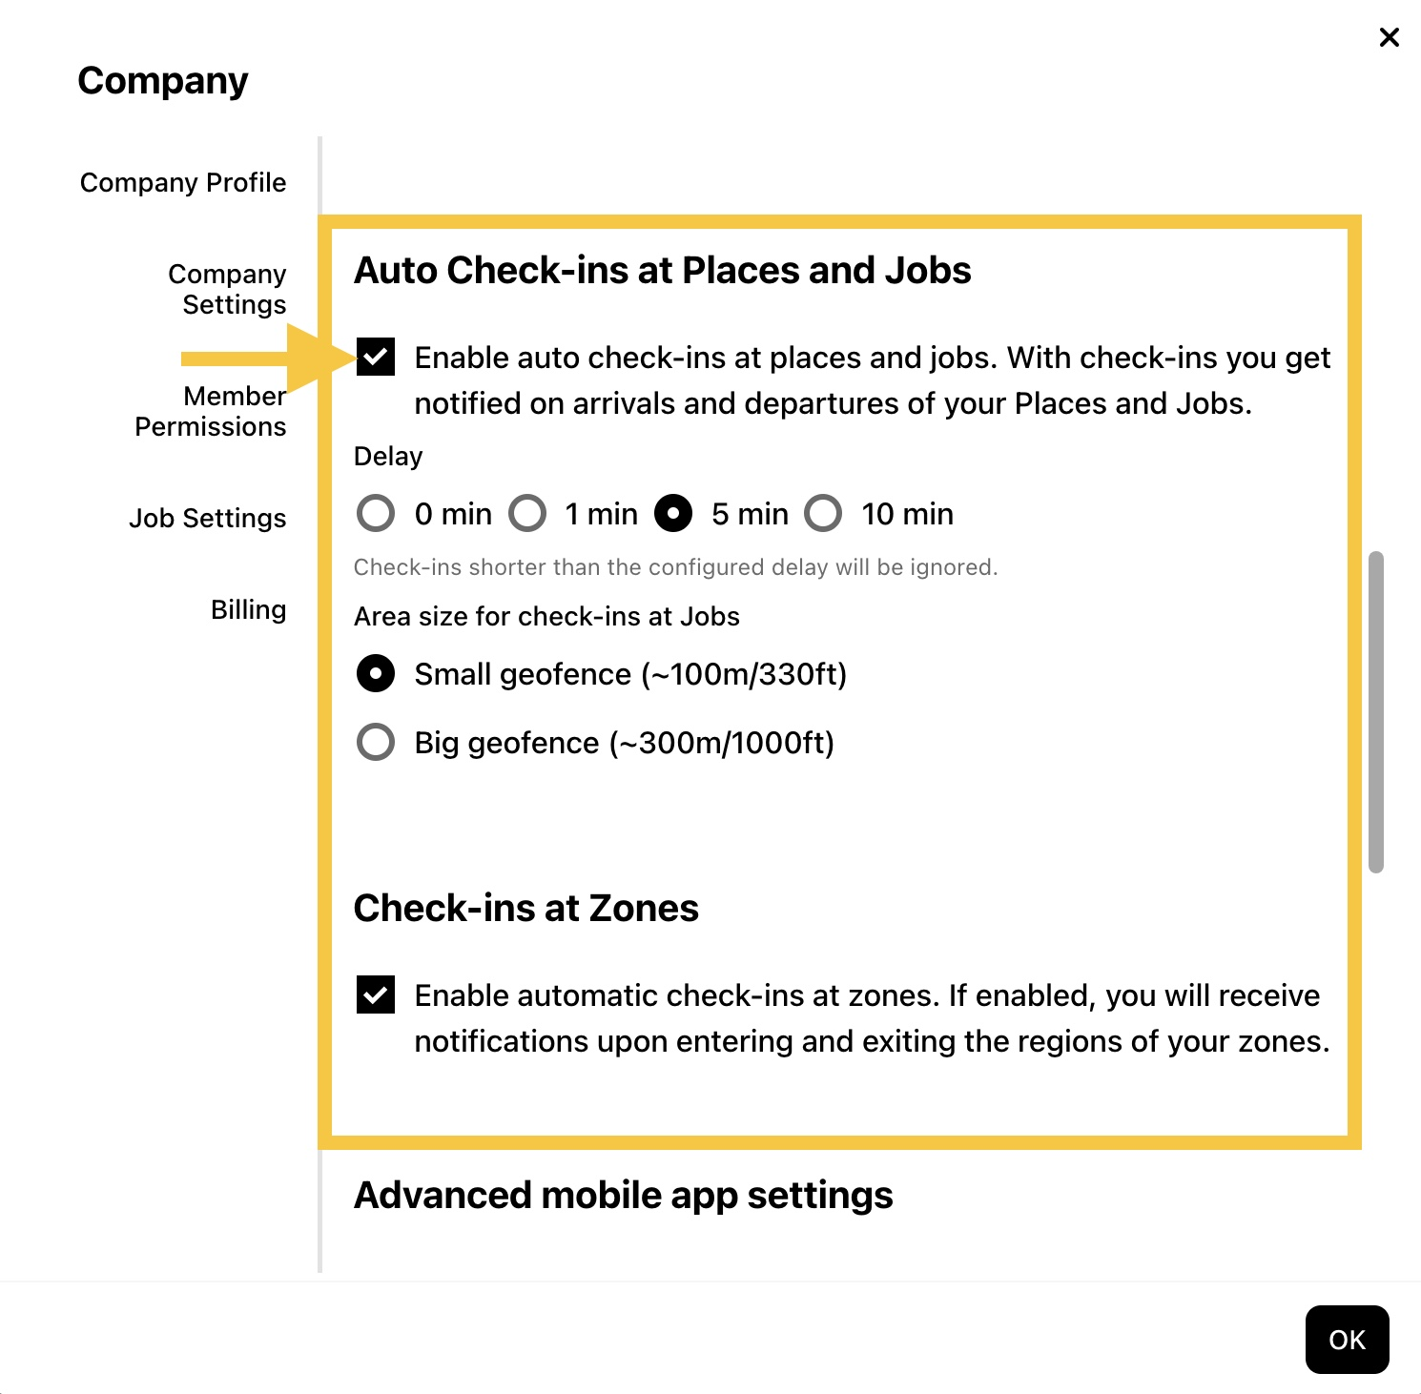Click the Advanced mobile app settings heading
1421x1394 pixels.
coord(624,1196)
